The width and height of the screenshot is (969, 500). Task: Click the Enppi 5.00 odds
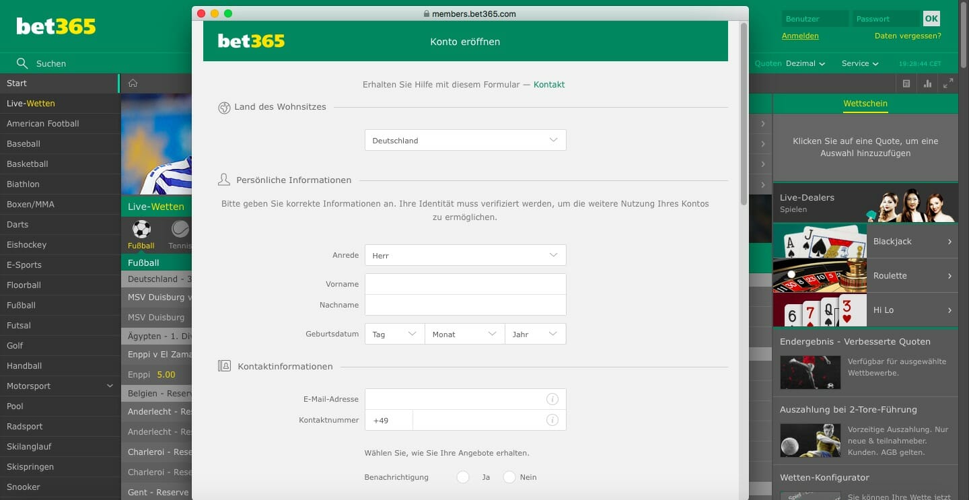pos(166,374)
